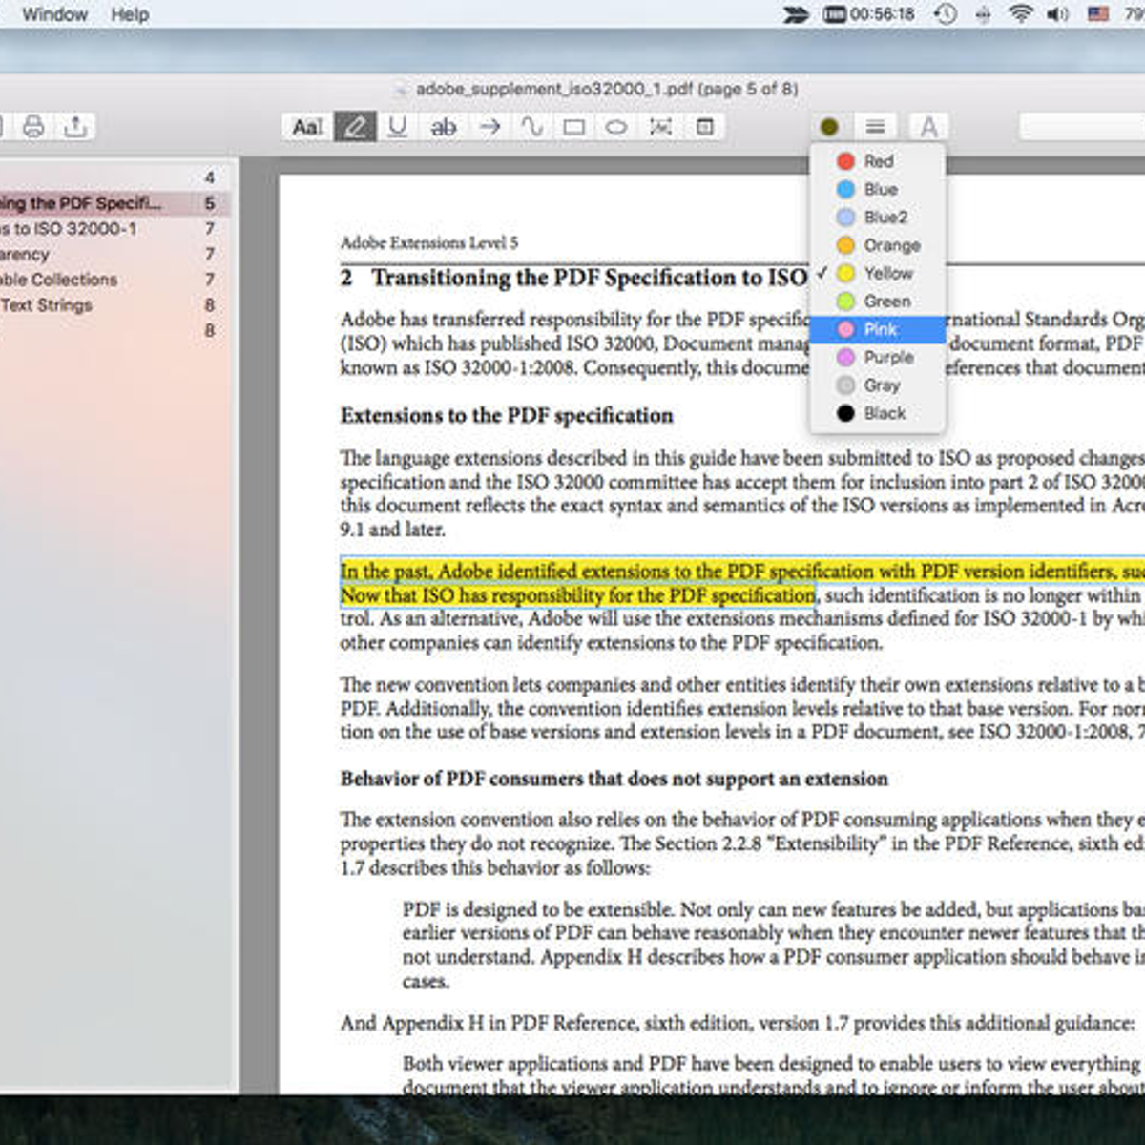Screen dimensions: 1145x1145
Task: Choose Green from the color list
Action: pos(886,302)
